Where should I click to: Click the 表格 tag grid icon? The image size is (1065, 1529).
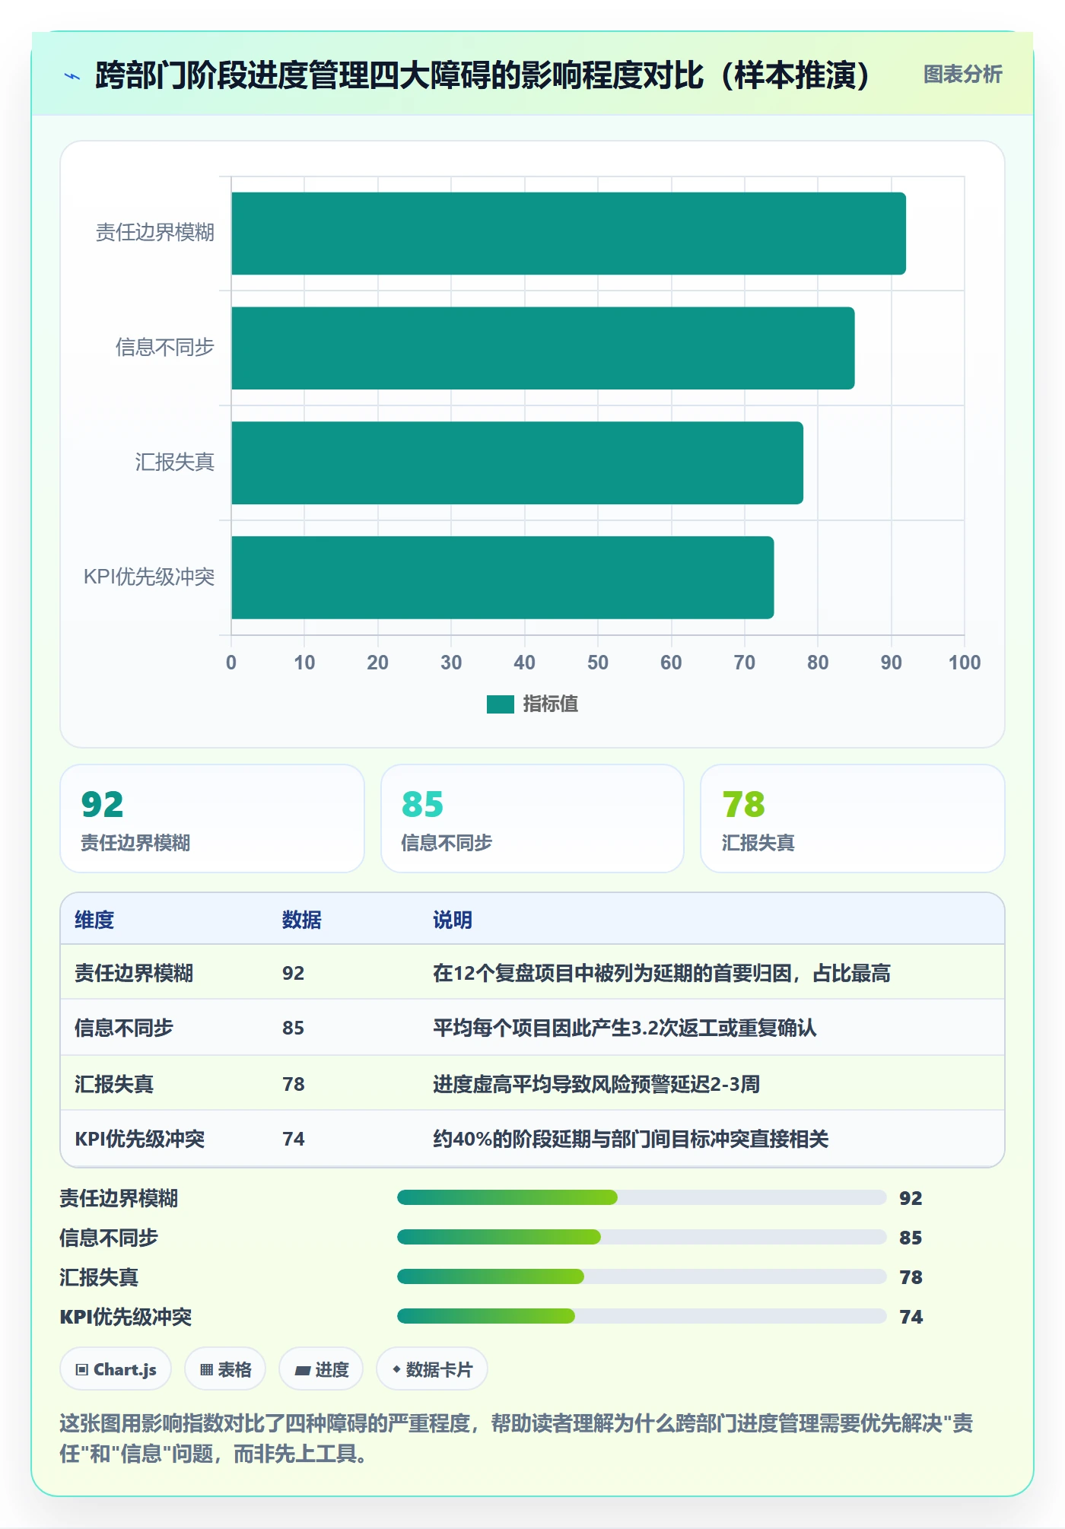[x=206, y=1370]
